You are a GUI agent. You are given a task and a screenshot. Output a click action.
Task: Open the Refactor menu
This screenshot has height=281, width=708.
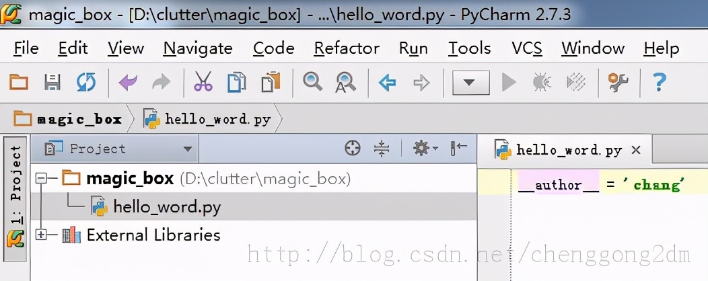tap(347, 48)
